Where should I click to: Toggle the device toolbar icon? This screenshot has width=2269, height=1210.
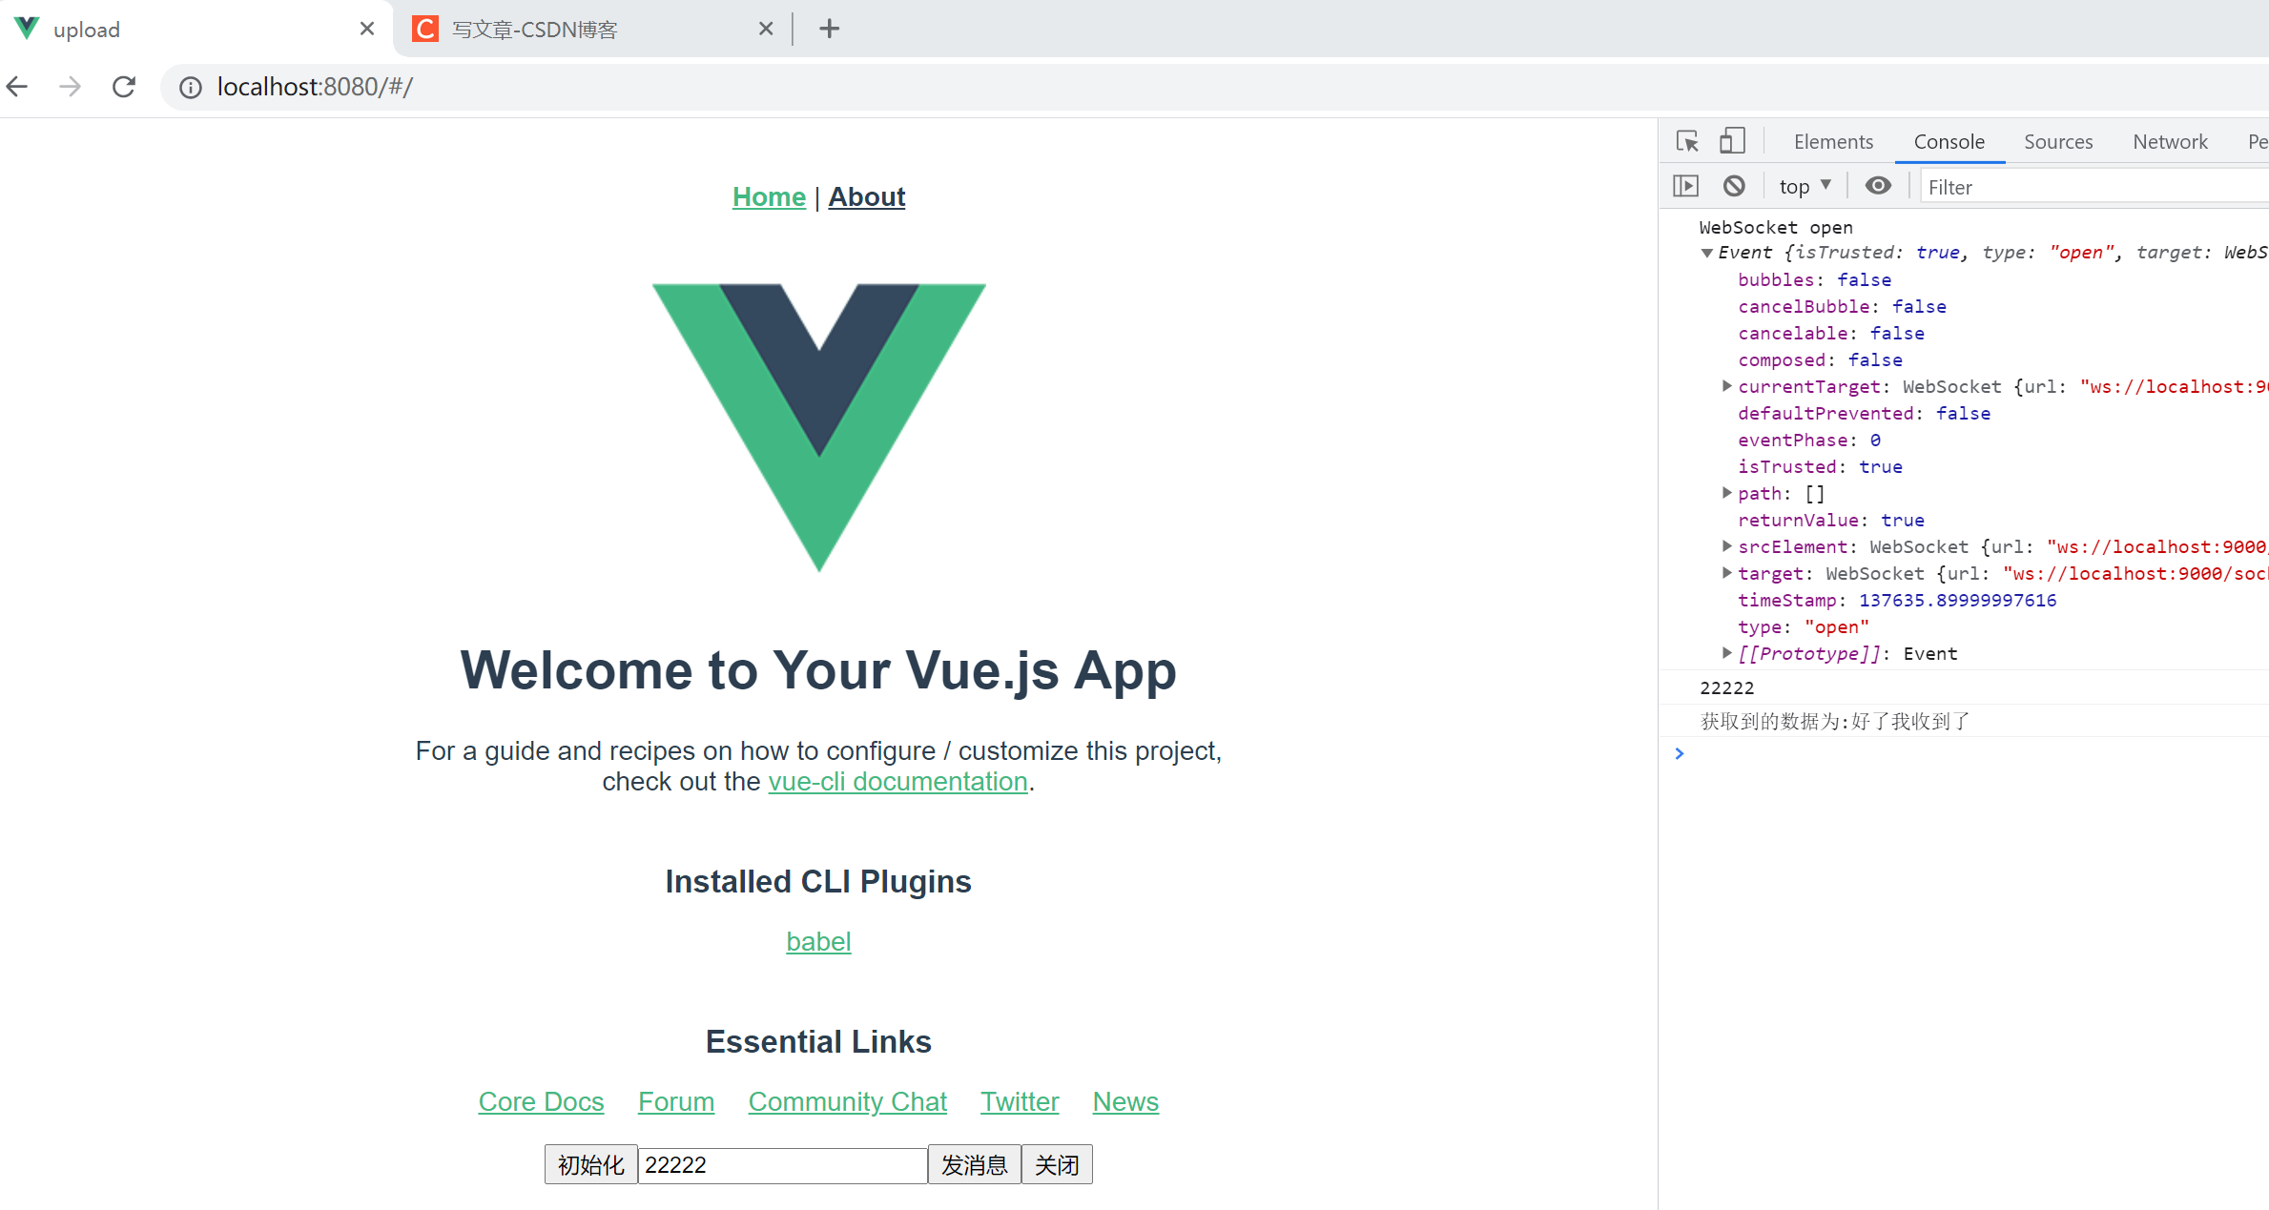tap(1732, 141)
